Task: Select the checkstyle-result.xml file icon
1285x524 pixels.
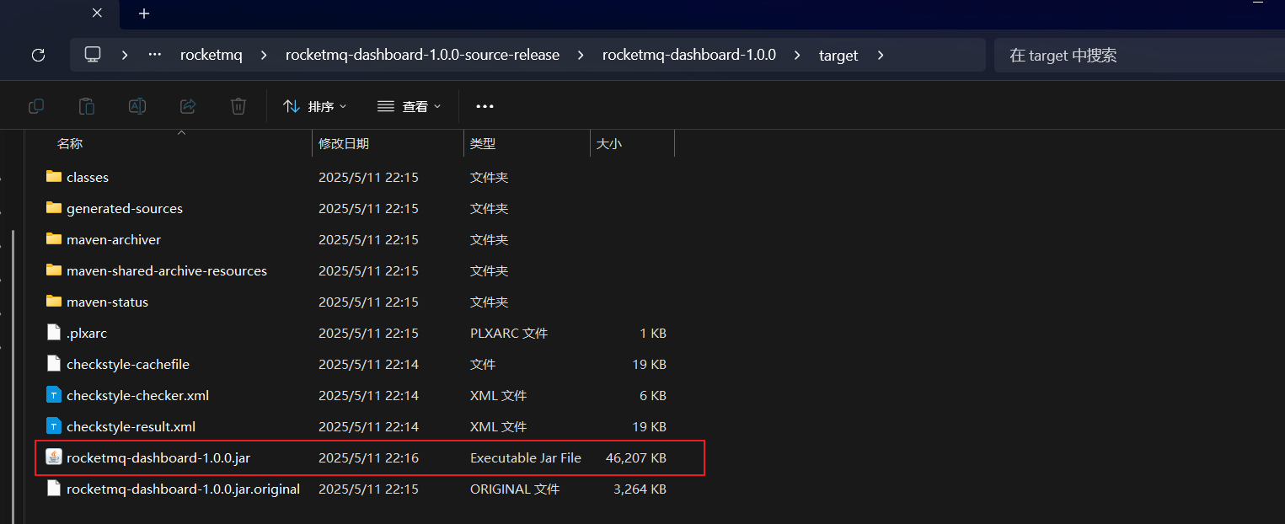Action: coord(54,426)
